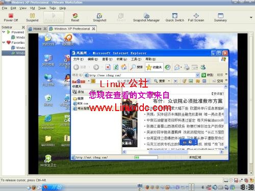Click IE vertical scrollbar down arrow
The height and width of the screenshot is (191, 255).
click(x=226, y=148)
